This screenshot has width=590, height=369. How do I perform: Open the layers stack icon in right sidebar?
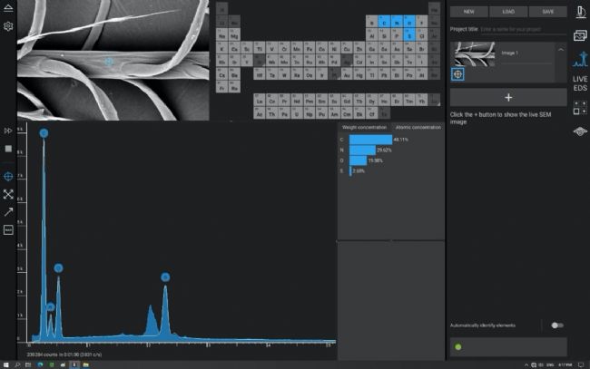[x=580, y=132]
